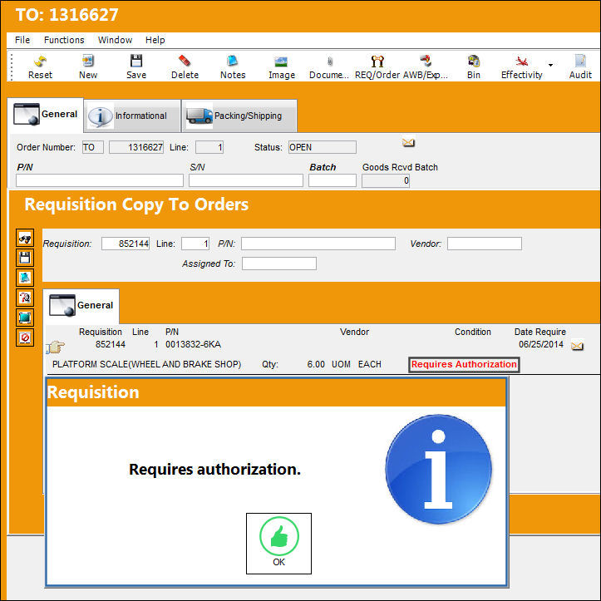Screen dimensions: 601x601
Task: Click part number 0013832-6KA in the row
Action: click(193, 345)
